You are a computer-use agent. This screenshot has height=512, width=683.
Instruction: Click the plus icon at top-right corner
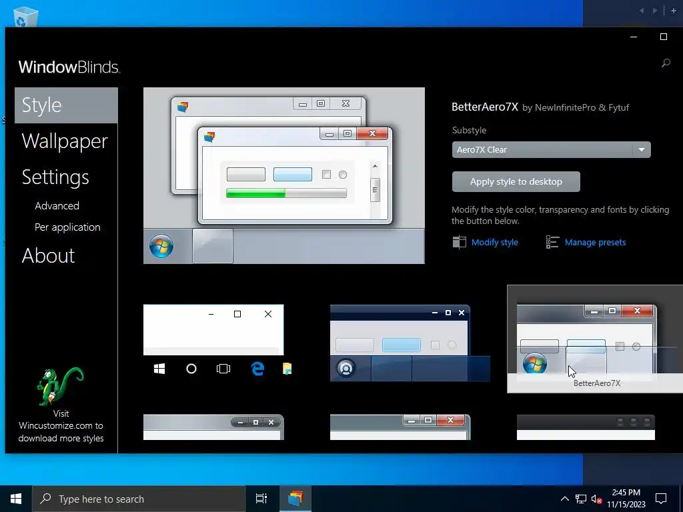coord(674,11)
